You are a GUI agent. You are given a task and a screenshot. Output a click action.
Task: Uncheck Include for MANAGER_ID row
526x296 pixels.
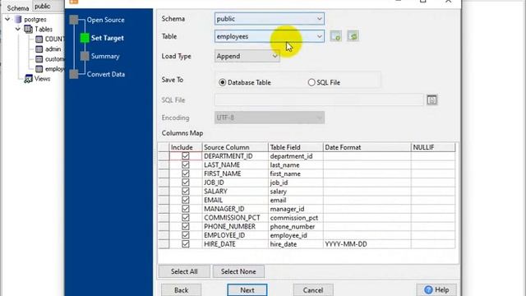click(x=186, y=209)
